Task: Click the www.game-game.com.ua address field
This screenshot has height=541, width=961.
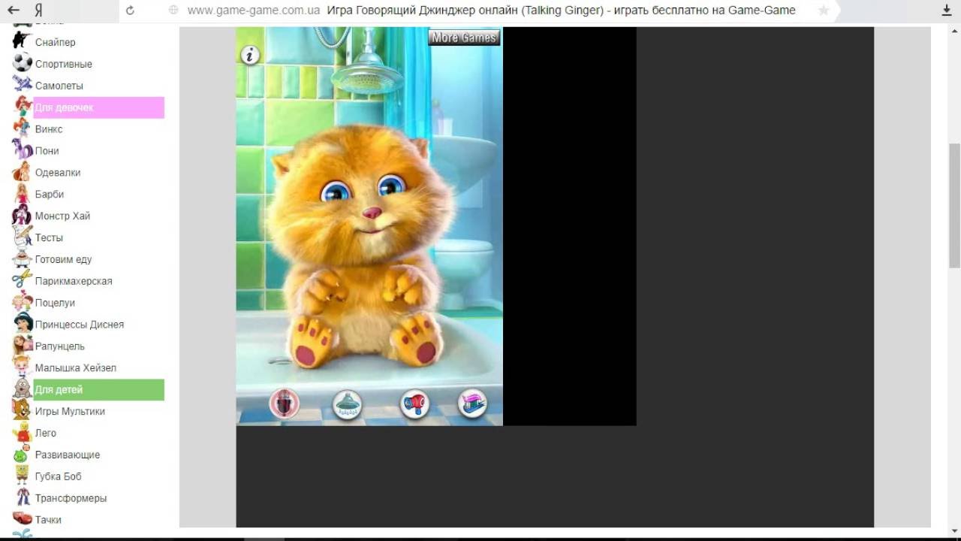Action: click(x=254, y=11)
